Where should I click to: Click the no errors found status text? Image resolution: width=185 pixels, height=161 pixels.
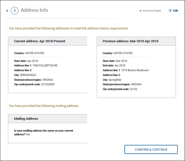pos(152,11)
